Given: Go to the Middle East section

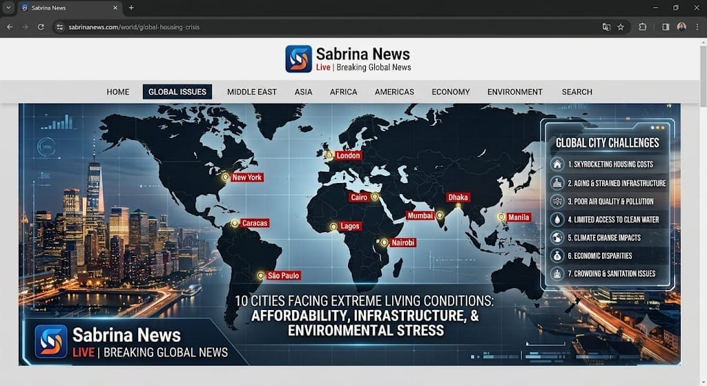Looking at the screenshot, I should (251, 92).
